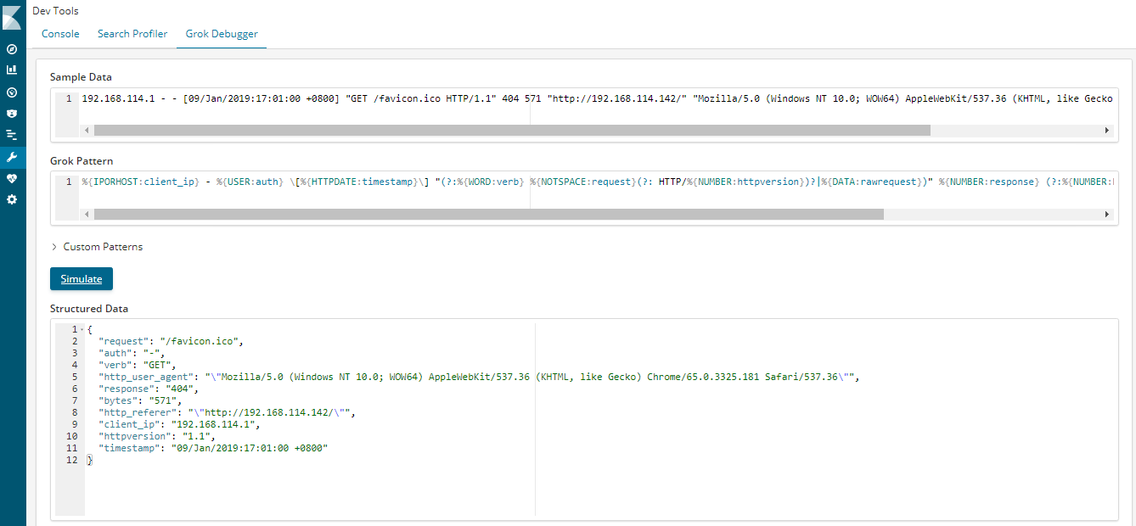The image size is (1136, 526).
Task: Click inside the Sample Data editor text
Action: [x=597, y=98]
